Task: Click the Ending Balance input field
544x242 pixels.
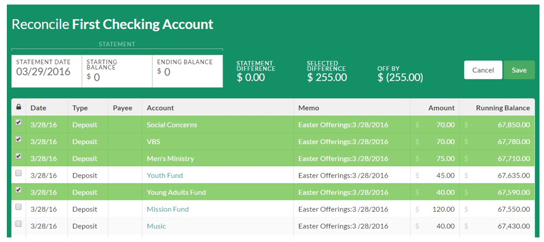Action: coord(187,72)
